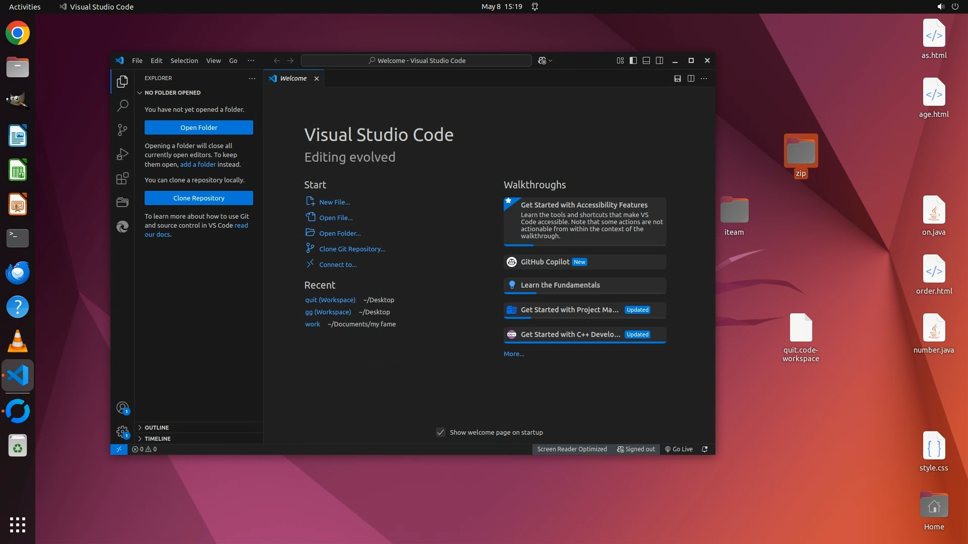This screenshot has height=544, width=968.
Task: Open the Search view in activity bar
Action: click(123, 106)
